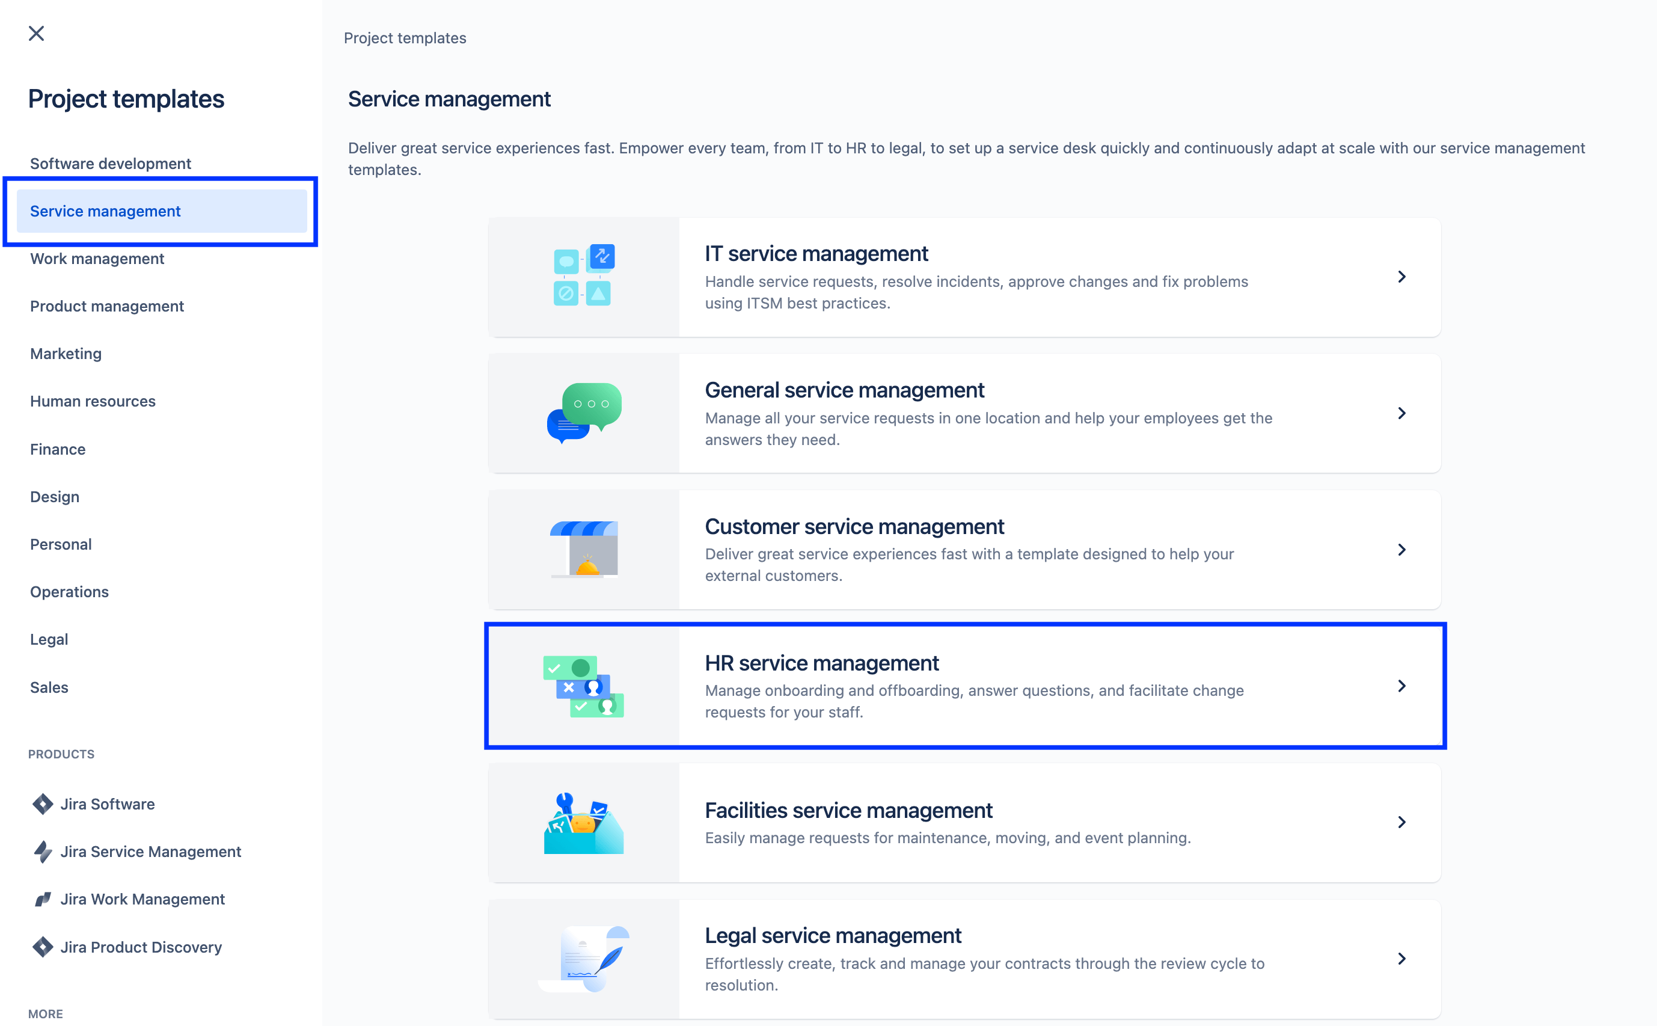Click the close X button top left
Viewport: 1657px width, 1026px height.
(x=35, y=32)
